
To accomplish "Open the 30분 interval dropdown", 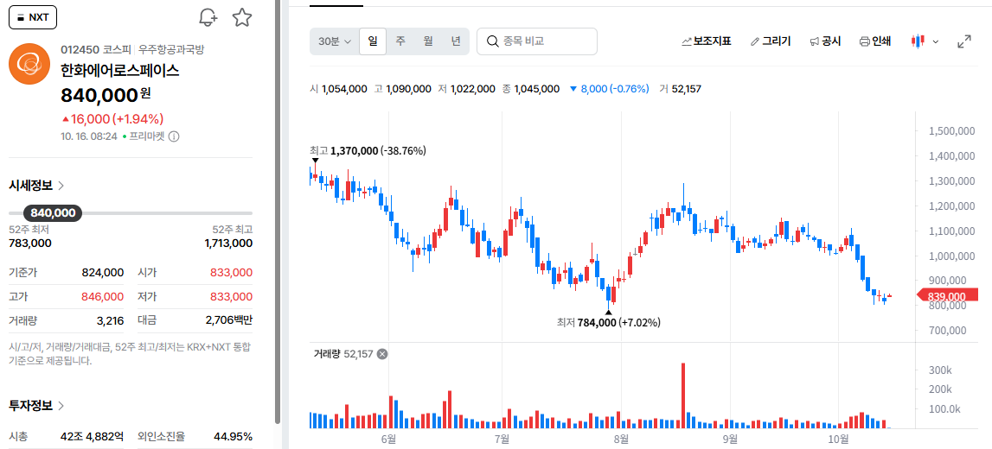I will [335, 41].
